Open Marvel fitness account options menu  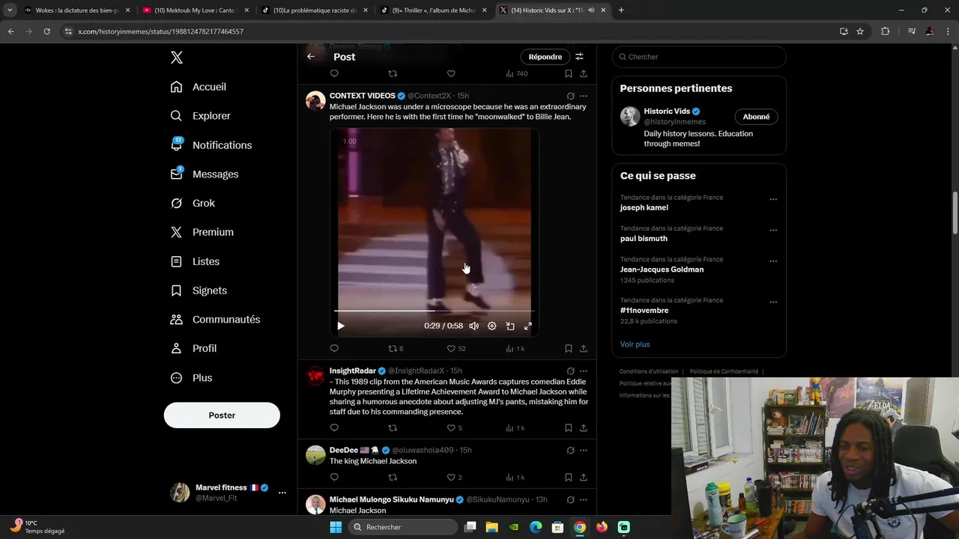282,493
